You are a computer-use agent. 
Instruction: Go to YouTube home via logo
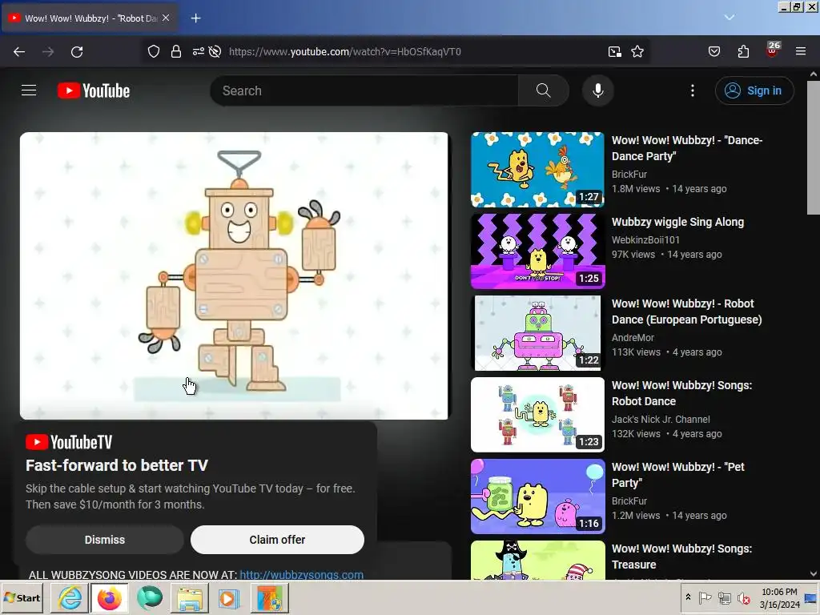click(x=94, y=90)
